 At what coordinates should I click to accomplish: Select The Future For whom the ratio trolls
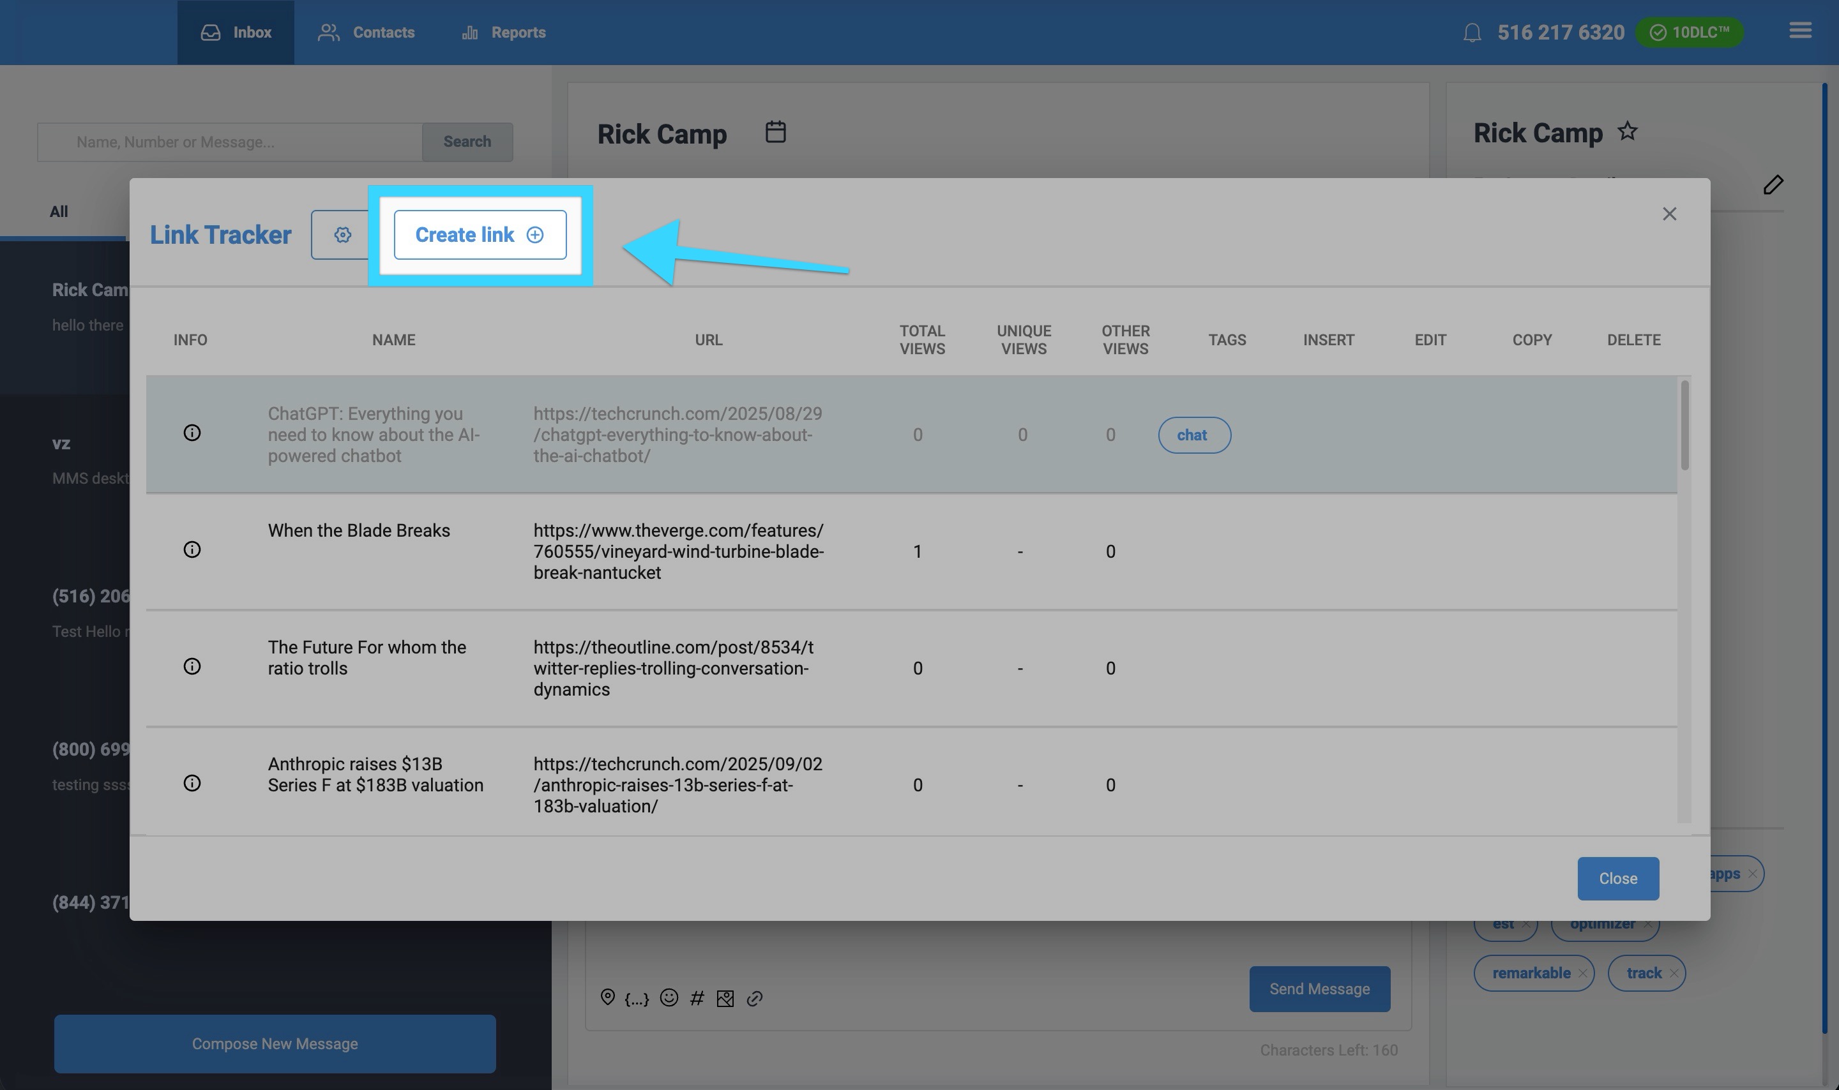pyautogui.click(x=367, y=657)
